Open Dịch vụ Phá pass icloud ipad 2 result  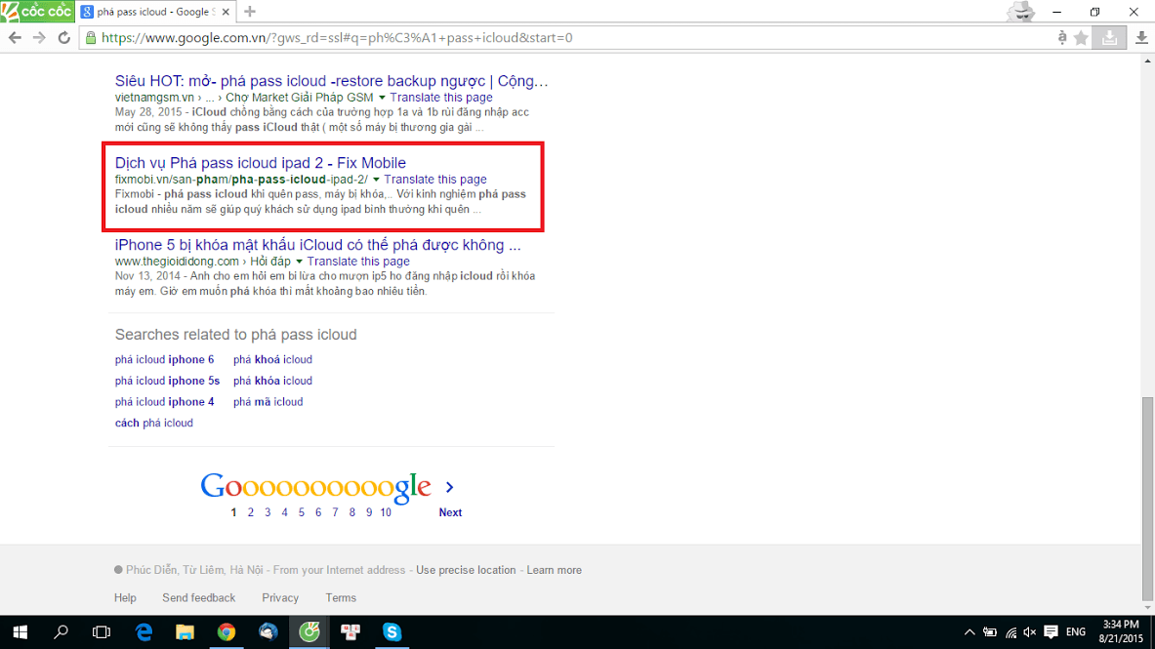pos(260,163)
